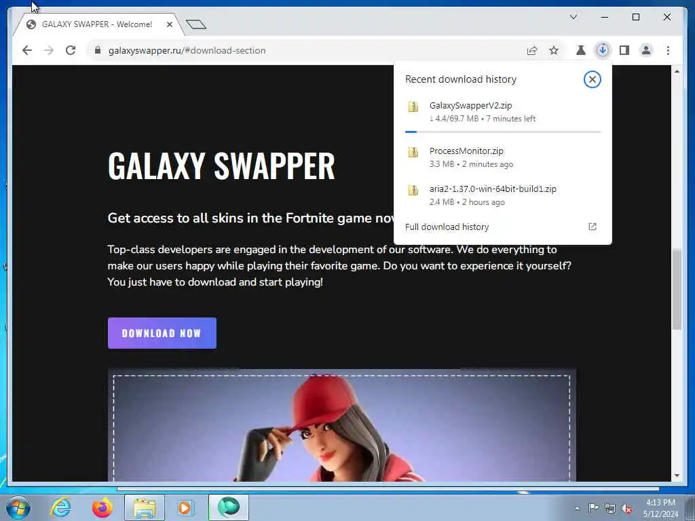Open Chrome's three-dot menu

pyautogui.click(x=668, y=50)
